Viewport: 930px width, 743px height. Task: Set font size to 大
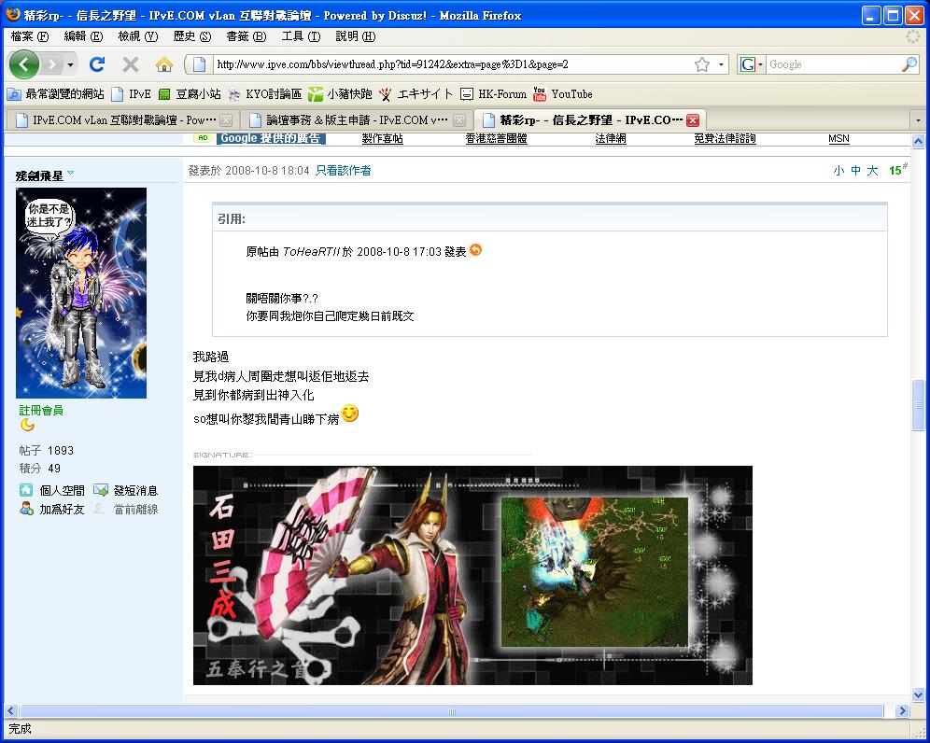[872, 171]
